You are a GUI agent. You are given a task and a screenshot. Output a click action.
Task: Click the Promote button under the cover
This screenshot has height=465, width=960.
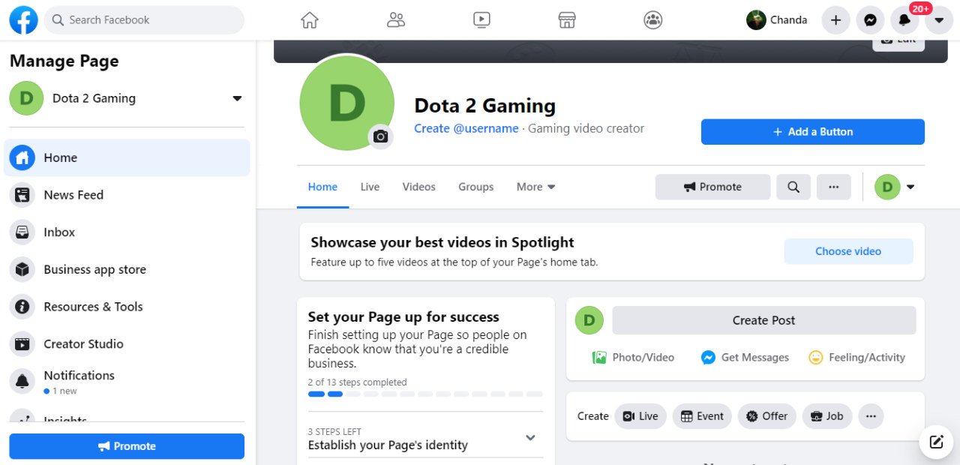click(x=712, y=187)
